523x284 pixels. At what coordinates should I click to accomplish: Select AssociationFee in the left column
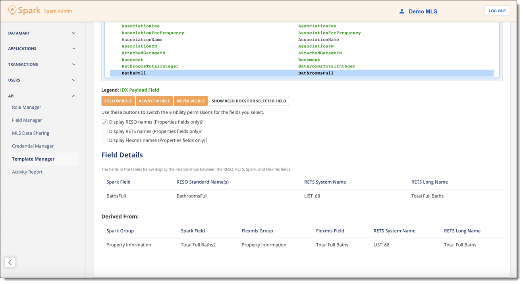tap(141, 26)
